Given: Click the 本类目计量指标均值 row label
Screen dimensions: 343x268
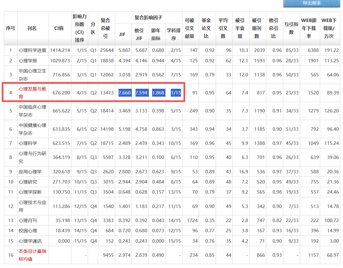Looking at the screenshot, I should click(32, 255).
